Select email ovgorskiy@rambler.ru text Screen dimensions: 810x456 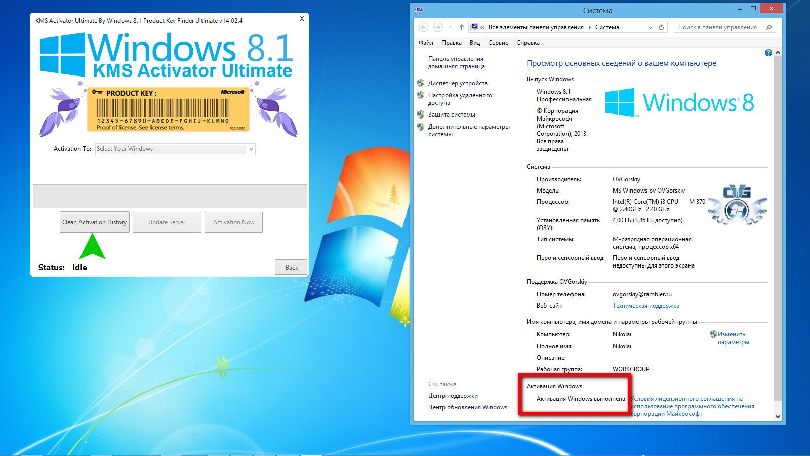point(642,294)
